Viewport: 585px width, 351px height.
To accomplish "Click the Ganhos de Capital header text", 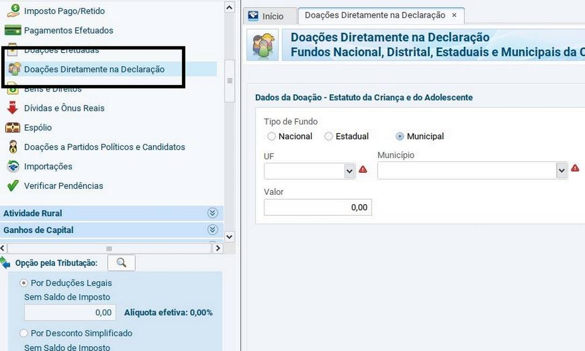I will [x=38, y=230].
